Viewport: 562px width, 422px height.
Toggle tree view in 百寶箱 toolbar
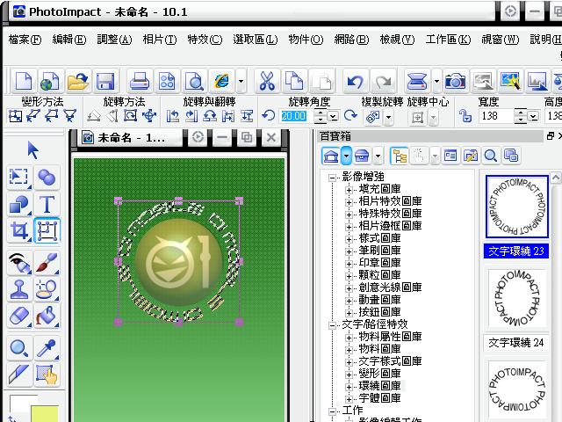pyautogui.click(x=400, y=156)
